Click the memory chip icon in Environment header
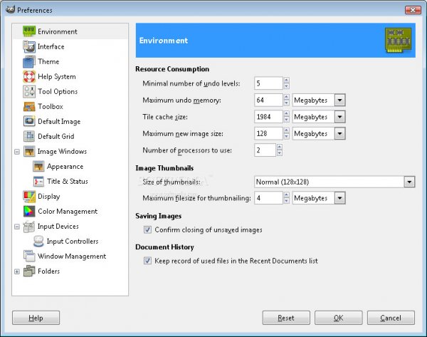Image resolution: width=427 pixels, height=337 pixels. click(x=398, y=41)
